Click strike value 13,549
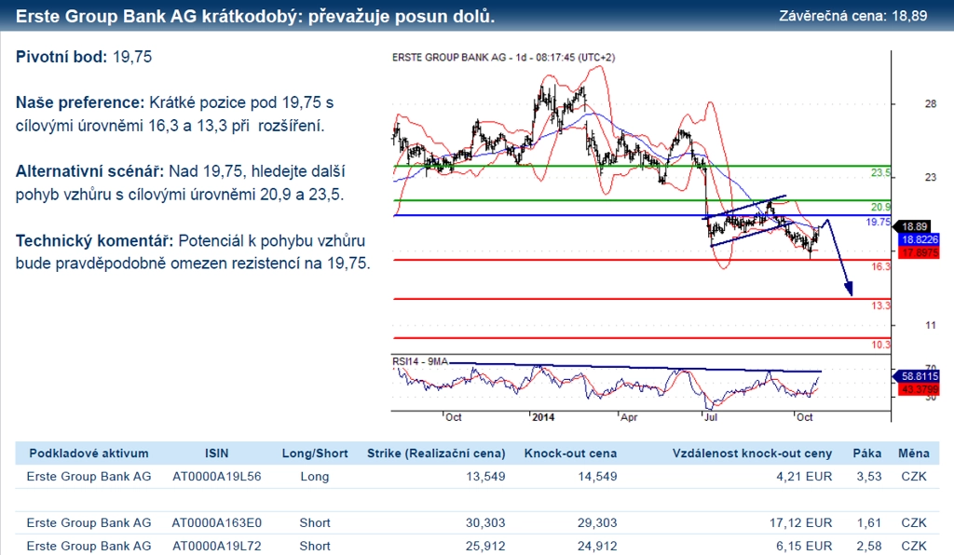 (x=485, y=477)
